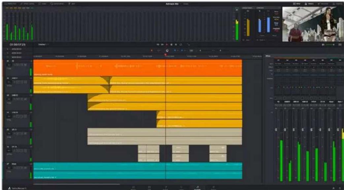This screenshot has height=190, width=344.
Task: Select the orange VO audio clip
Action: pyautogui.click(x=138, y=68)
